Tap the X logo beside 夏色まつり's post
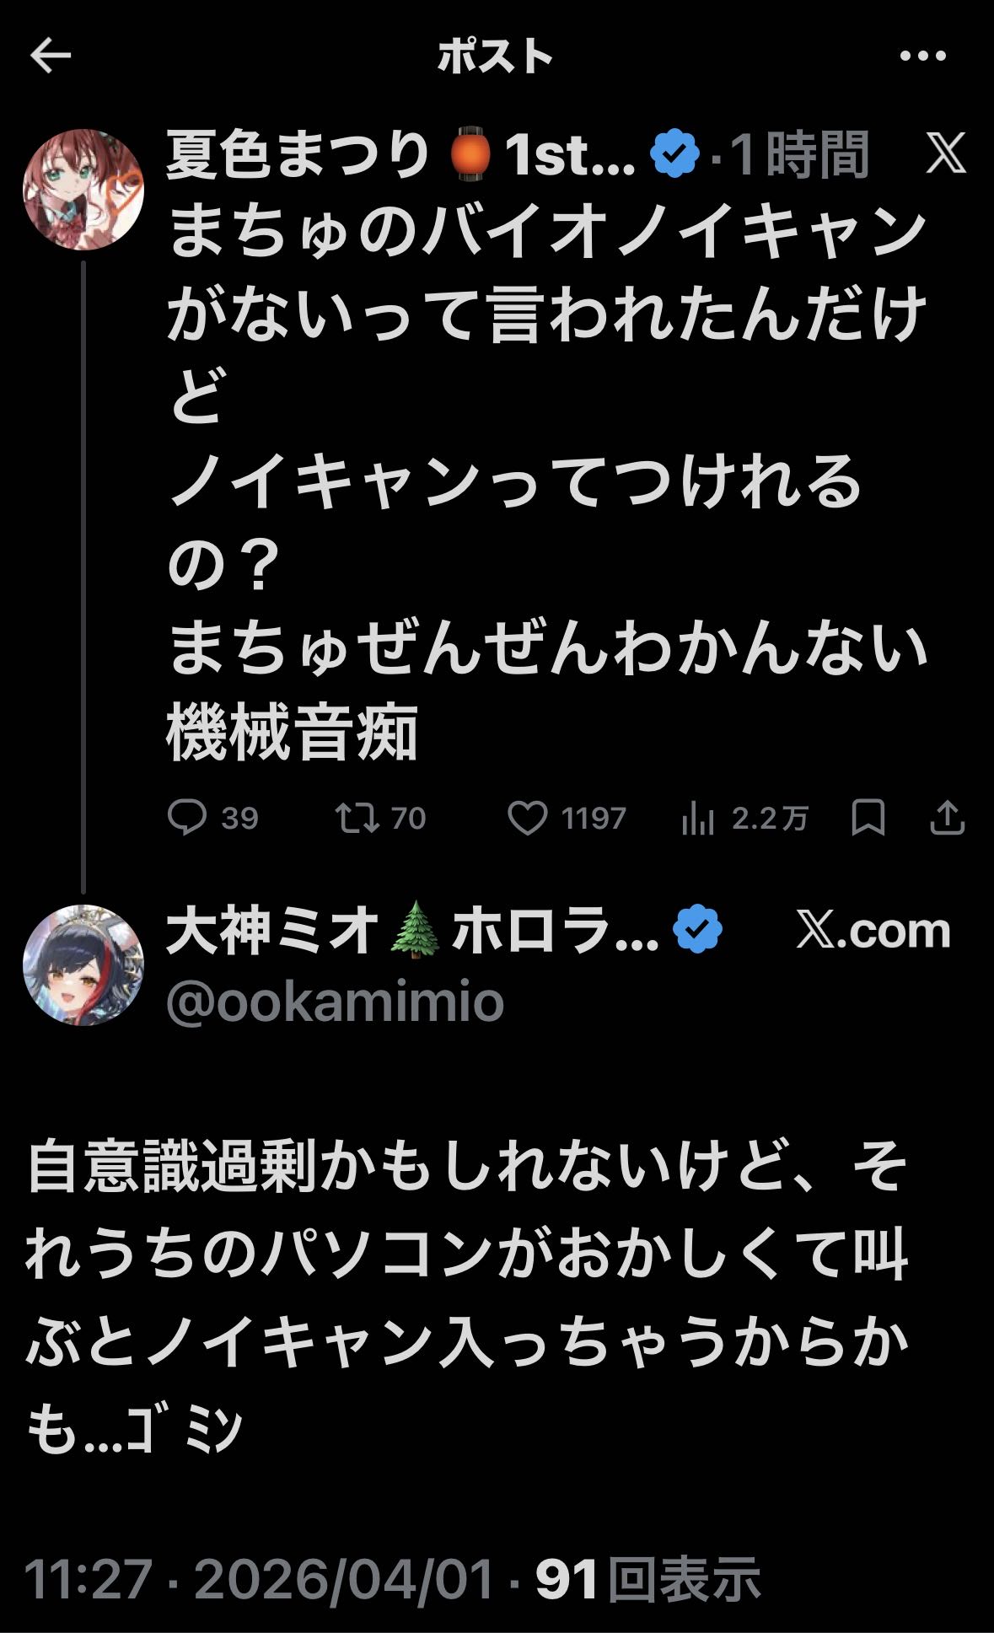This screenshot has height=1633, width=994. (x=945, y=154)
